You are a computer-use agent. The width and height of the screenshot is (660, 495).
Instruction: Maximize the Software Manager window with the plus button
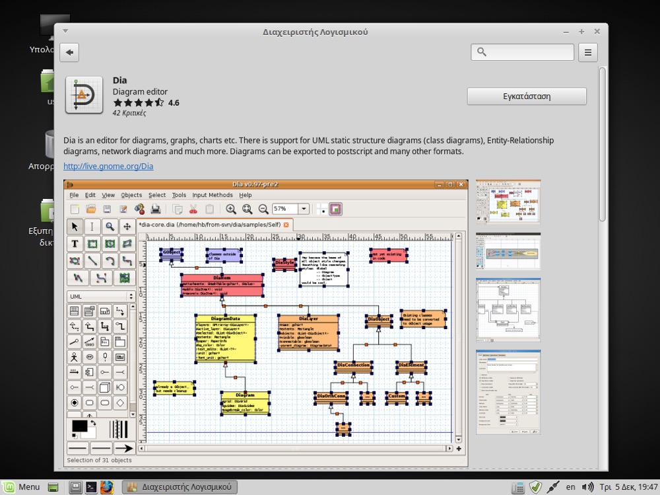[581, 32]
